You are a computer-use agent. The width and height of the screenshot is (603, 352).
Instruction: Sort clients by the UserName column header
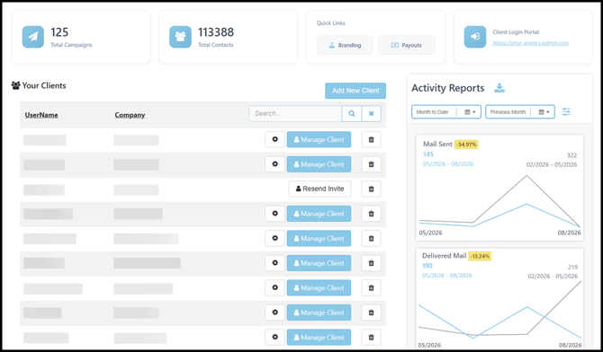click(x=41, y=115)
